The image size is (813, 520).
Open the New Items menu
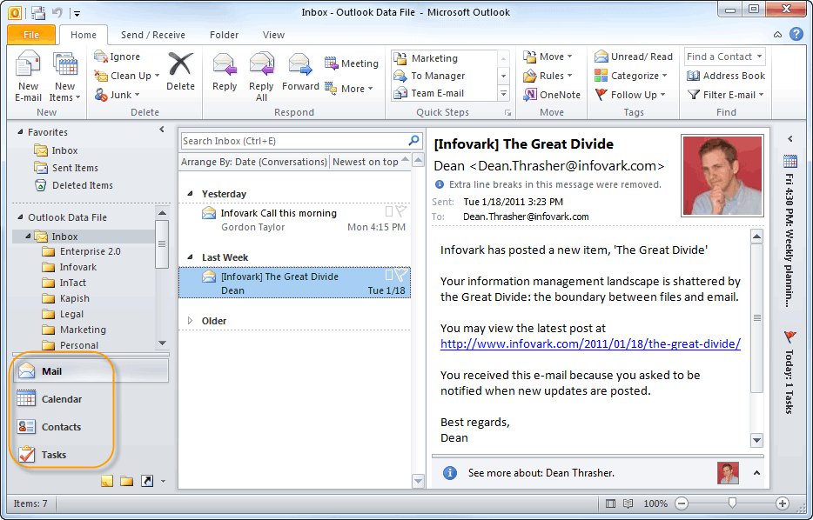(x=64, y=77)
